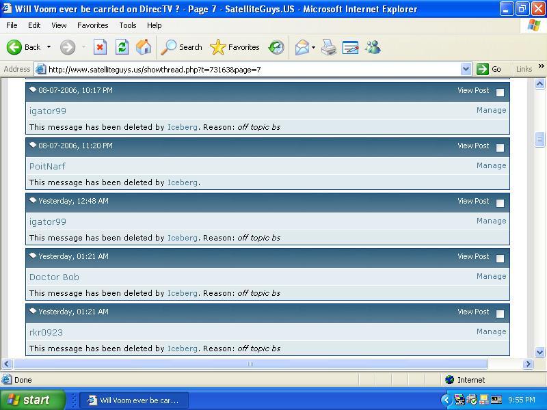Open View Post for the 10:17 PM post

coord(473,90)
